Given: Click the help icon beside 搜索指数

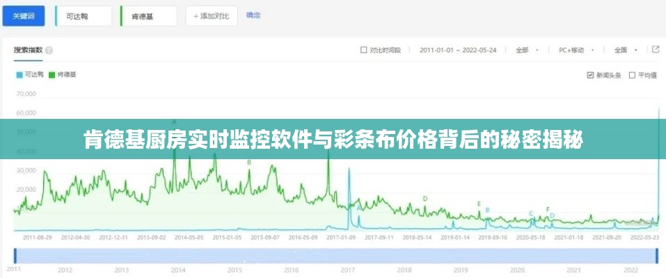Looking at the screenshot, I should coord(49,51).
